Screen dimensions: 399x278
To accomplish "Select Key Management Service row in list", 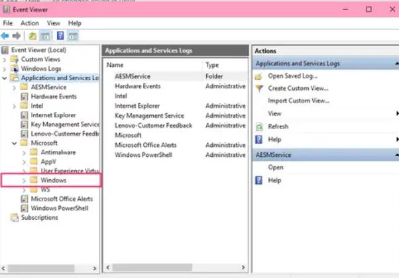I will (x=176, y=116).
